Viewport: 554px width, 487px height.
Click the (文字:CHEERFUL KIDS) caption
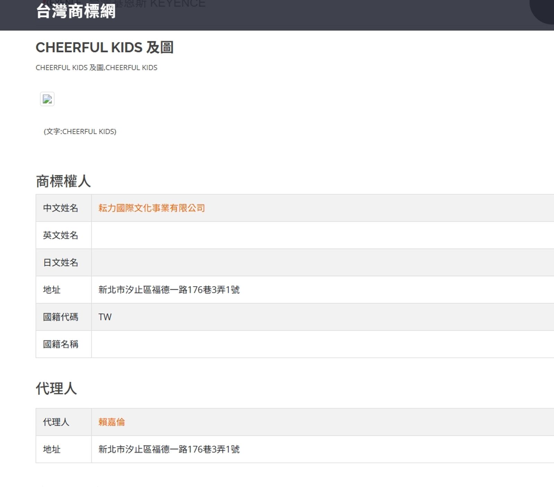[x=79, y=131]
